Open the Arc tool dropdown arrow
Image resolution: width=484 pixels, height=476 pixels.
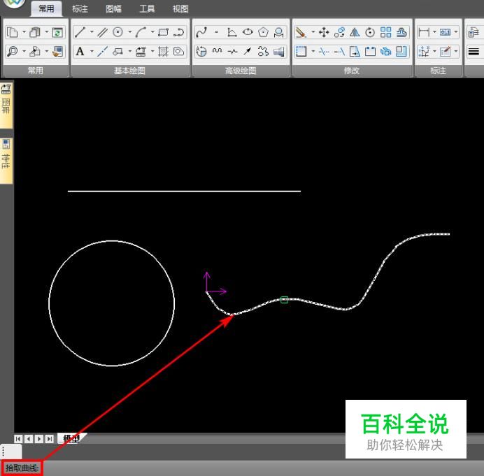point(152,31)
